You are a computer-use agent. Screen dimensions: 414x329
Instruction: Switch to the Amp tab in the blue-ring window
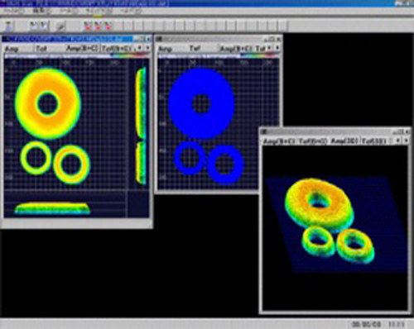click(x=166, y=49)
